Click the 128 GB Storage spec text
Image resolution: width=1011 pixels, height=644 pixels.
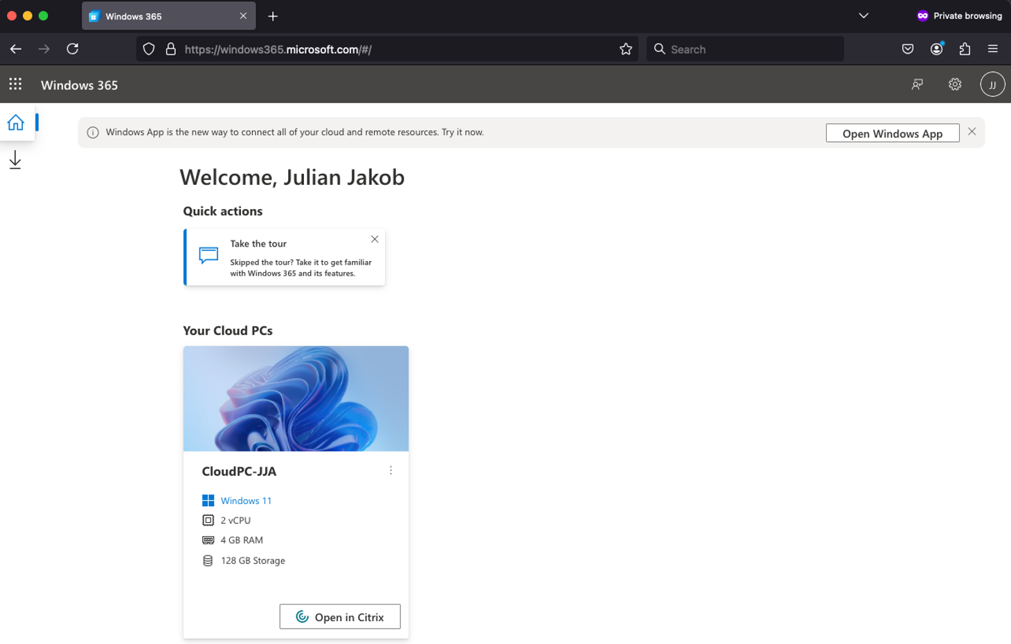[x=253, y=561]
